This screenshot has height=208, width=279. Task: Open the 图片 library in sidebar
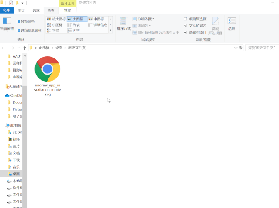coord(14,147)
